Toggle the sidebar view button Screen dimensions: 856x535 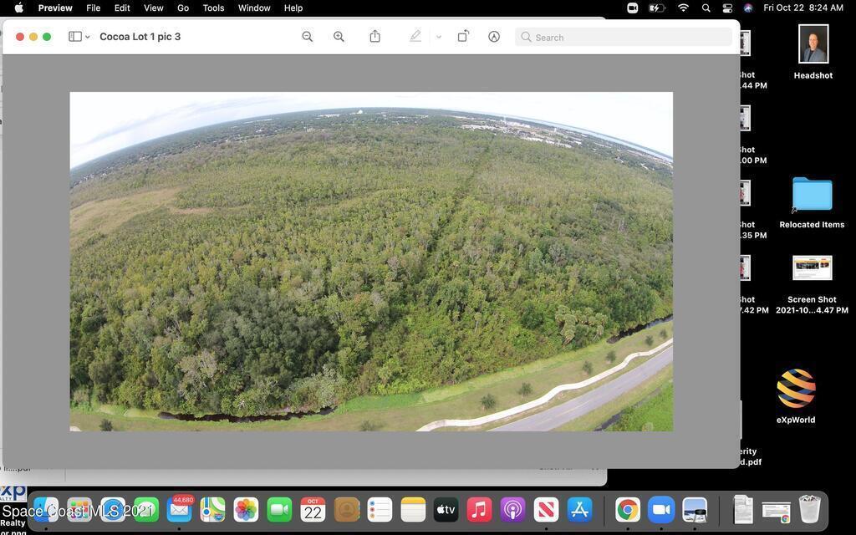[x=74, y=37]
